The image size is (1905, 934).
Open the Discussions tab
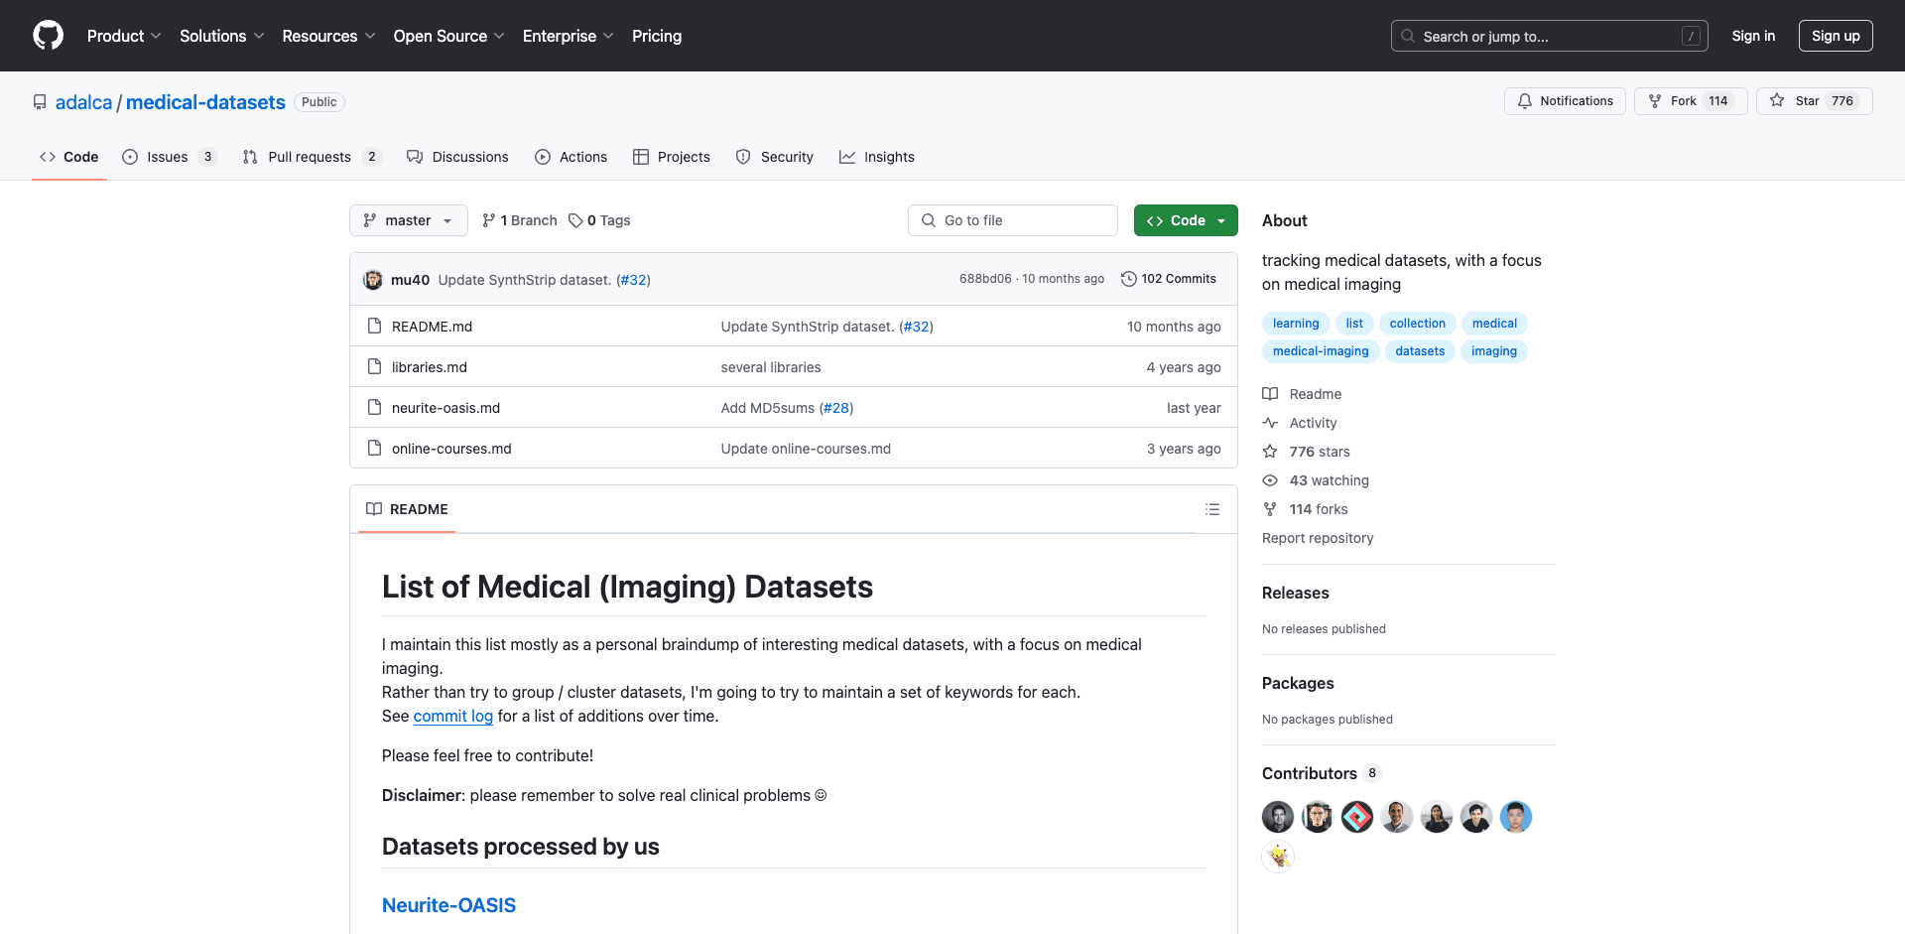pos(457,157)
